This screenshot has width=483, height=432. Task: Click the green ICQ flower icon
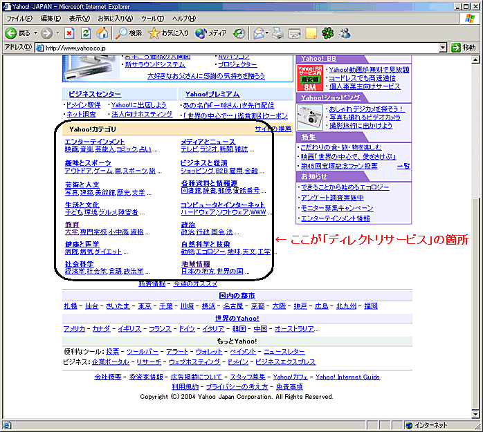click(x=328, y=33)
